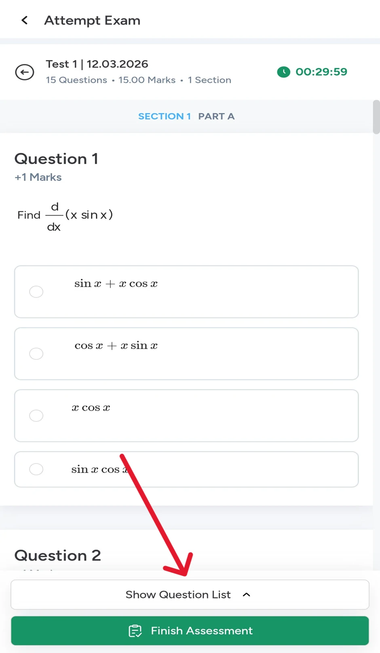
Task: Click the Question 2 heading
Action: point(57,555)
